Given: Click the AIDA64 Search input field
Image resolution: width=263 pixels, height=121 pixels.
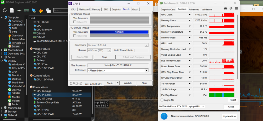Looking at the screenshot, I should coord(60,10).
